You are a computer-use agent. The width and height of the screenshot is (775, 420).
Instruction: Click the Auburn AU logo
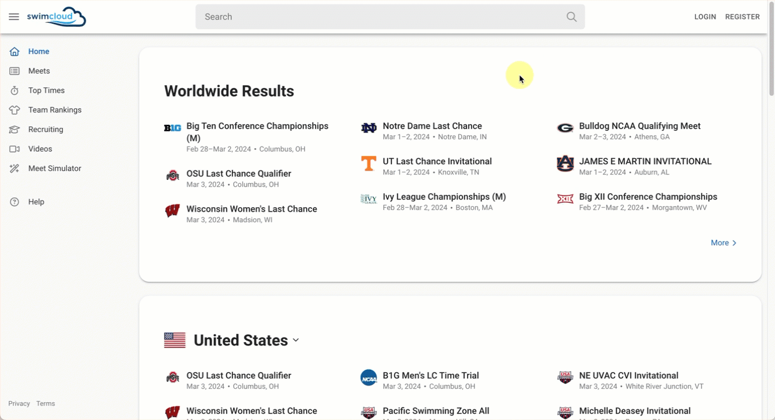pyautogui.click(x=565, y=164)
